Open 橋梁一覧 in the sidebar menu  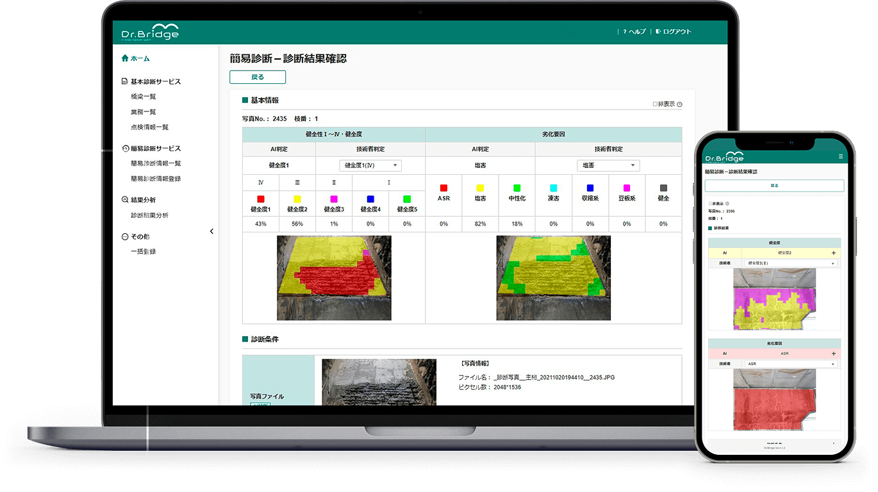pos(143,97)
